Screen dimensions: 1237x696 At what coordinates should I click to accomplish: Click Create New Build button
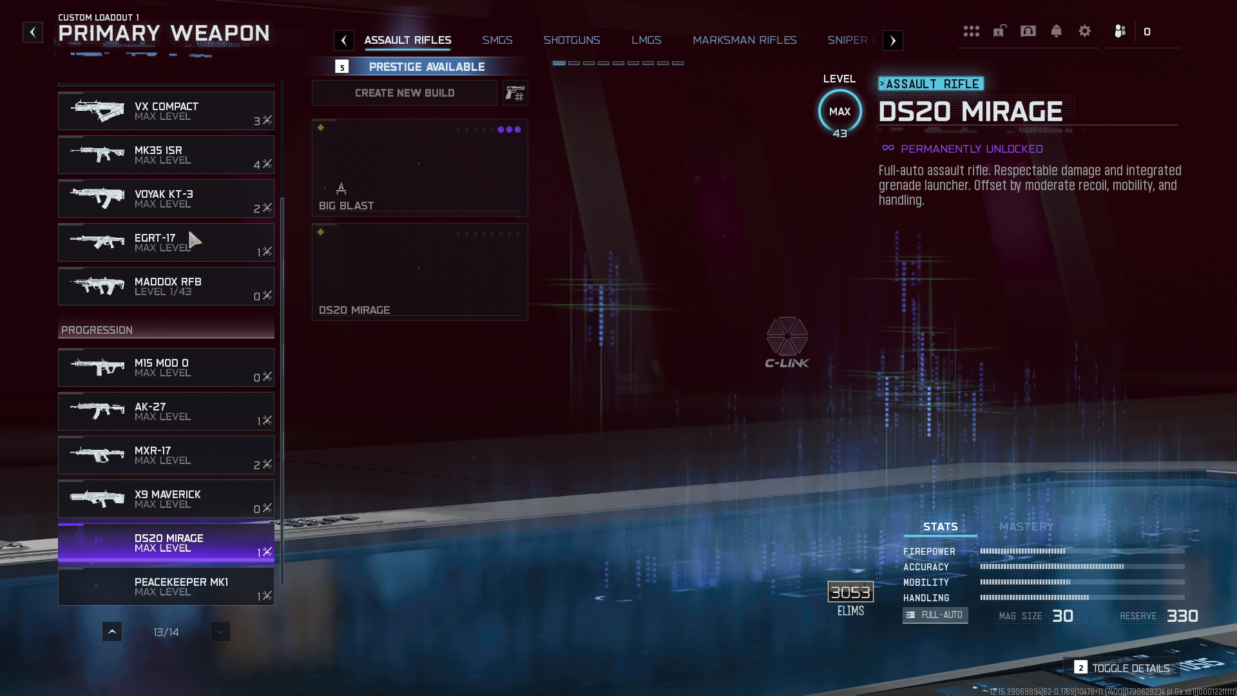[x=405, y=93]
